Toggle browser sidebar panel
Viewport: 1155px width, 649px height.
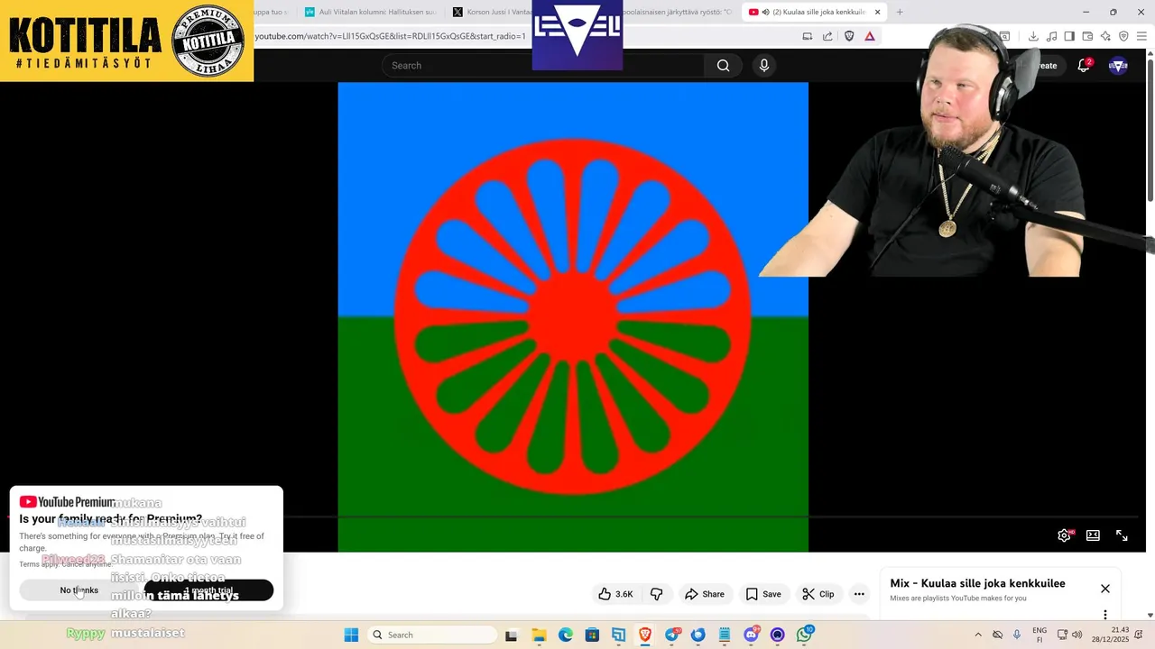point(1069,36)
